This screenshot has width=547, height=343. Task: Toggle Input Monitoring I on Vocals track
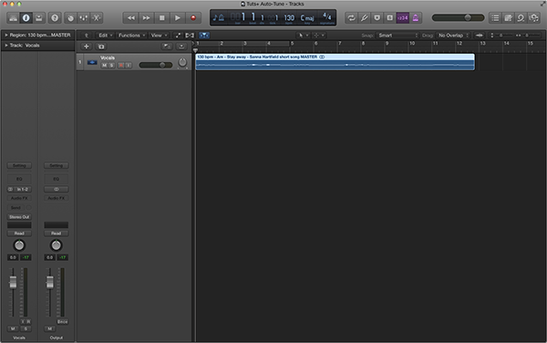[x=129, y=66]
